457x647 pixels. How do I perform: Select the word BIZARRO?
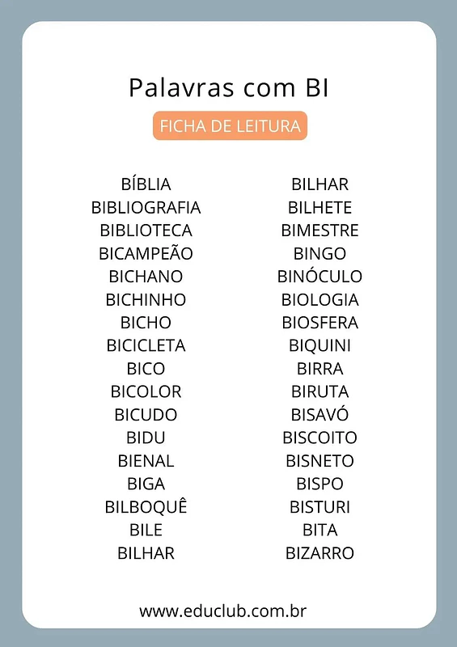point(319,553)
